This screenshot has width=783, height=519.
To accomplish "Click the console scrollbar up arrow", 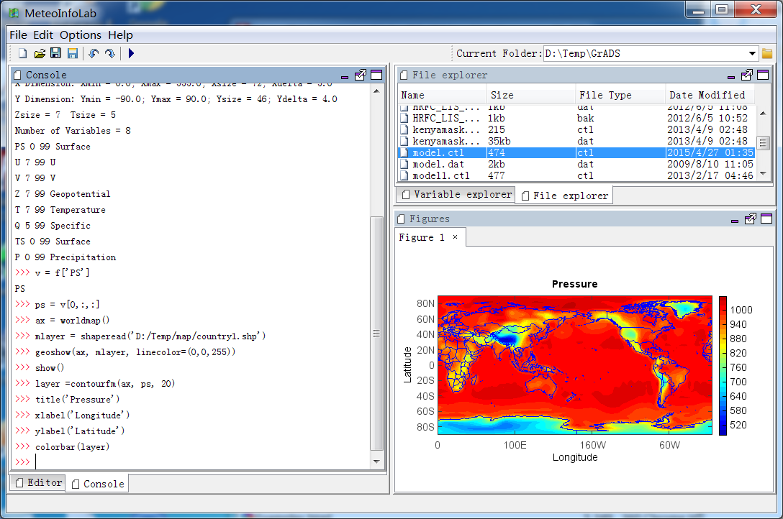I will click(376, 91).
